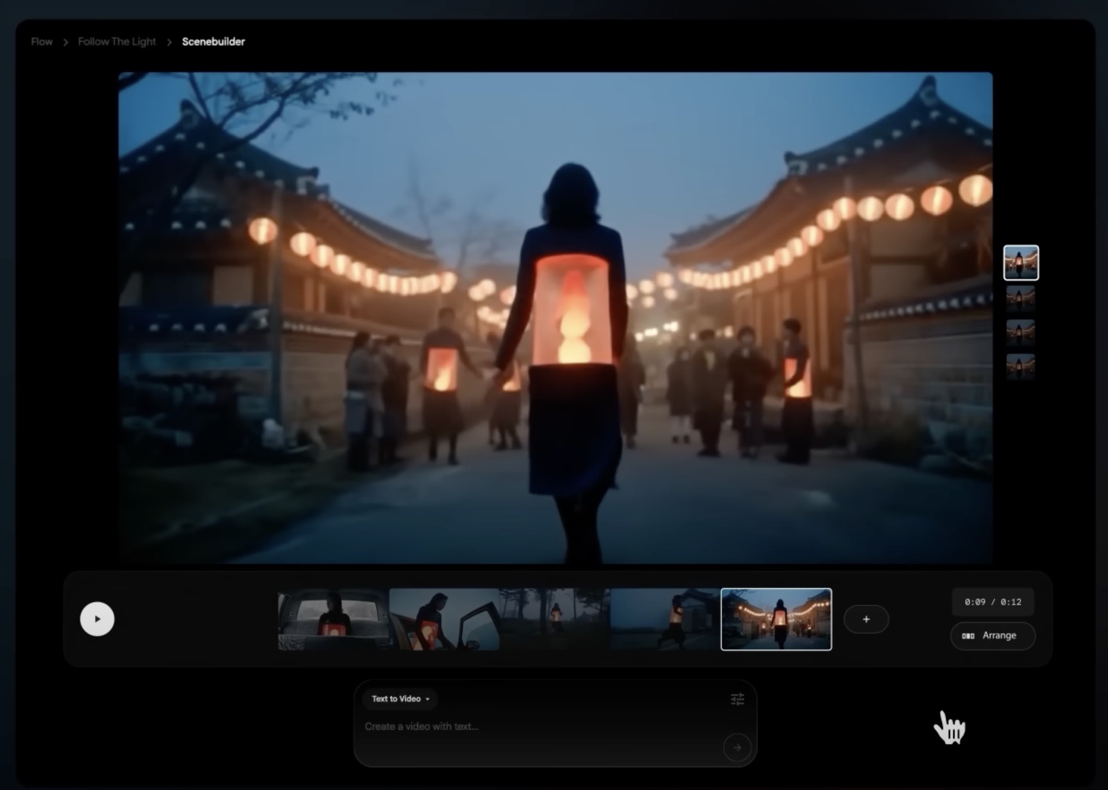This screenshot has height=790, width=1108.
Task: Select Scenebuilder in the breadcrumb
Action: point(214,42)
